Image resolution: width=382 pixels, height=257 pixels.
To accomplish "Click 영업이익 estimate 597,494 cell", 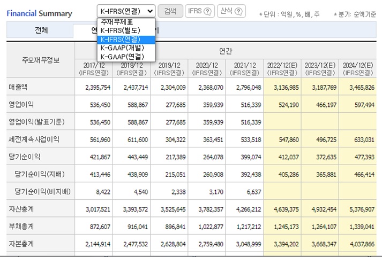I will pyautogui.click(x=364, y=105).
